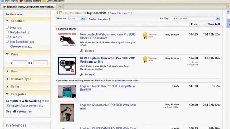This screenshot has width=230, height=129.
Task: Open New Logitech Webcam web cam Pro 9000 listing
Action: point(108,36)
